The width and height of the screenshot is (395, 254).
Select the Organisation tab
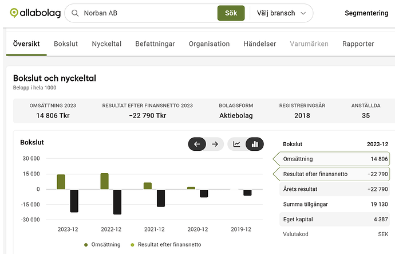pyautogui.click(x=209, y=44)
